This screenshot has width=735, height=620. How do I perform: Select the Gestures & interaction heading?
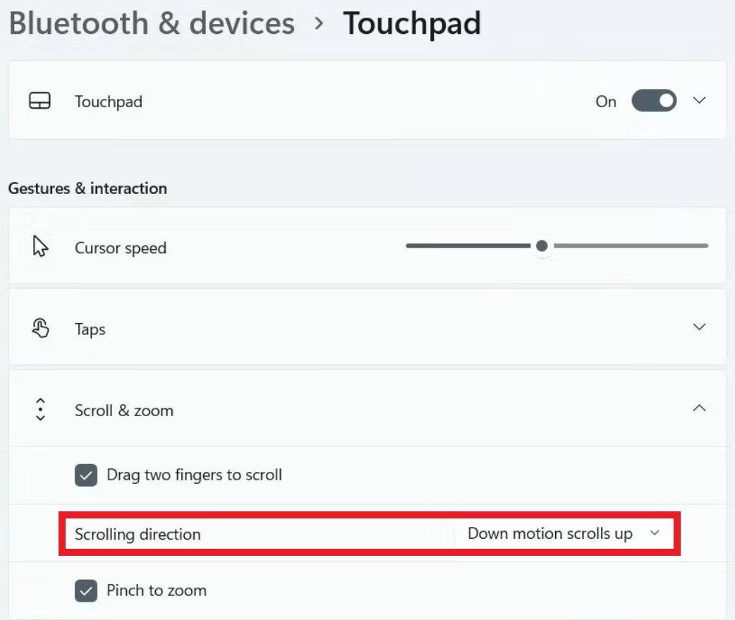(x=87, y=188)
